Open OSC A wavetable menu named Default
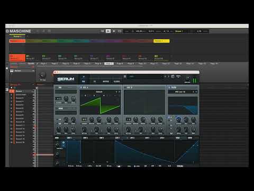Viewport: 254px width, 191px height. pyautogui.click(x=99, y=92)
